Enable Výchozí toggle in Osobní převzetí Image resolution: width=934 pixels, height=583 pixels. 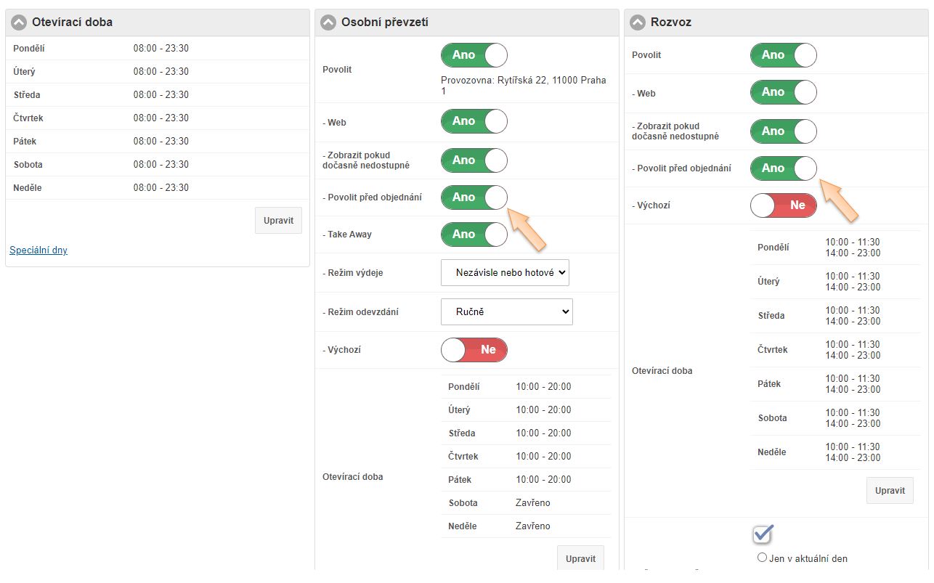tap(474, 350)
